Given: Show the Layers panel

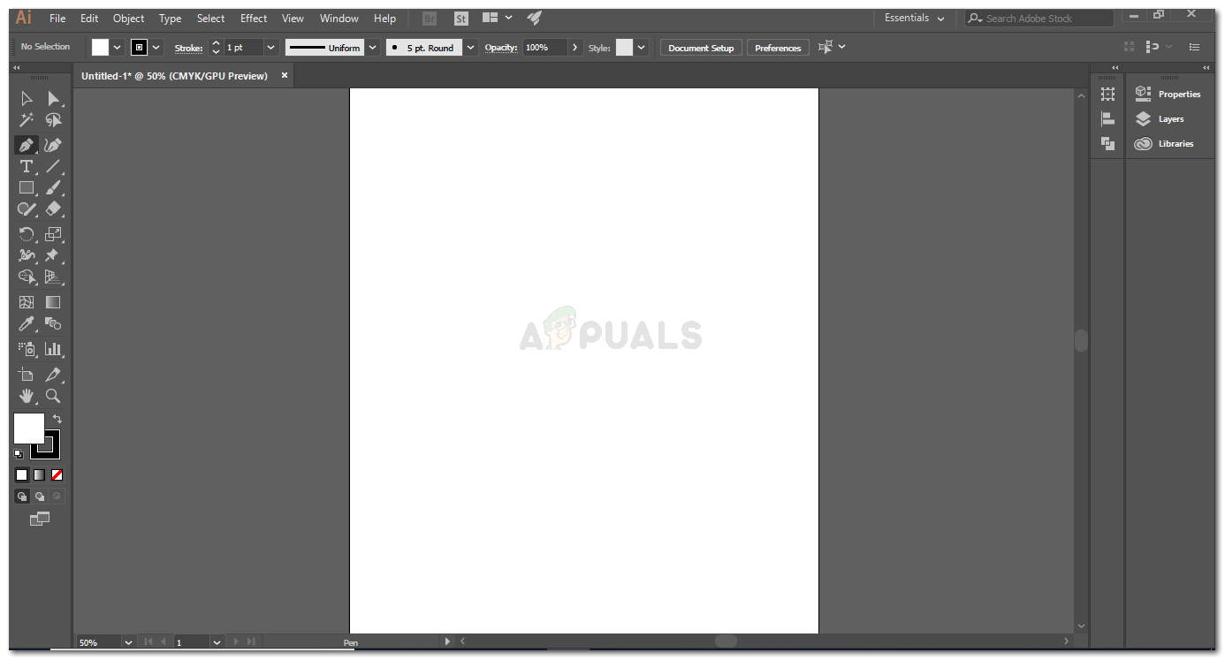Looking at the screenshot, I should tap(1160, 118).
